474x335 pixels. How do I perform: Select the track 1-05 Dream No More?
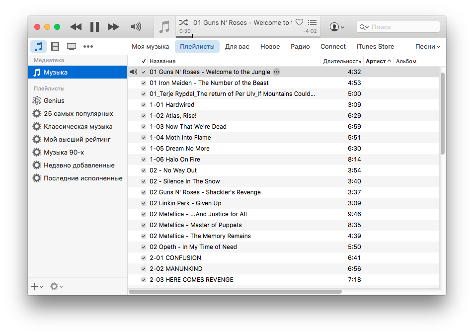(x=283, y=149)
